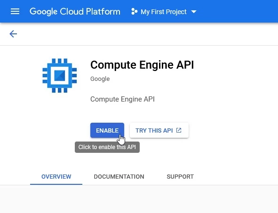Click the Google publisher name
Screen dimensions: 278x213
pos(100,79)
